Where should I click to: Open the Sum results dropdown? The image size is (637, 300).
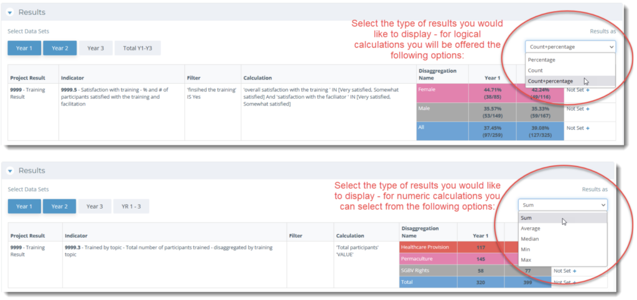point(562,205)
